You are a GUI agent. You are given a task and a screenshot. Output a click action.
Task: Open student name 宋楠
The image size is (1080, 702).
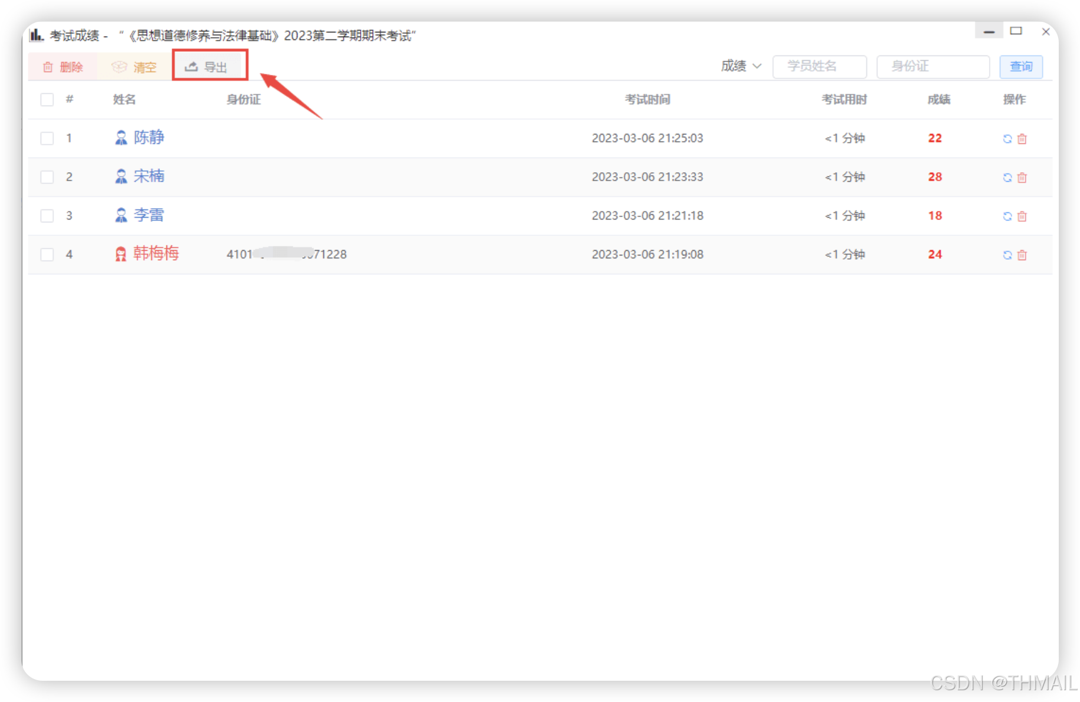(x=149, y=176)
